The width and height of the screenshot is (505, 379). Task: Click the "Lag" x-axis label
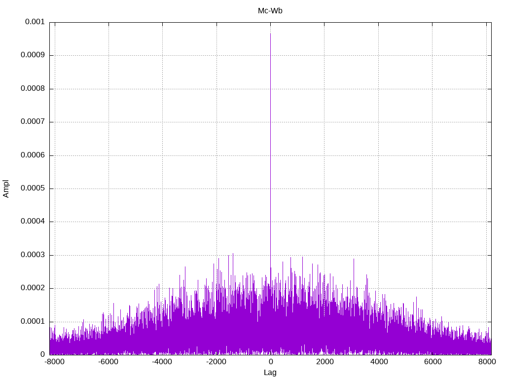[x=270, y=373]
